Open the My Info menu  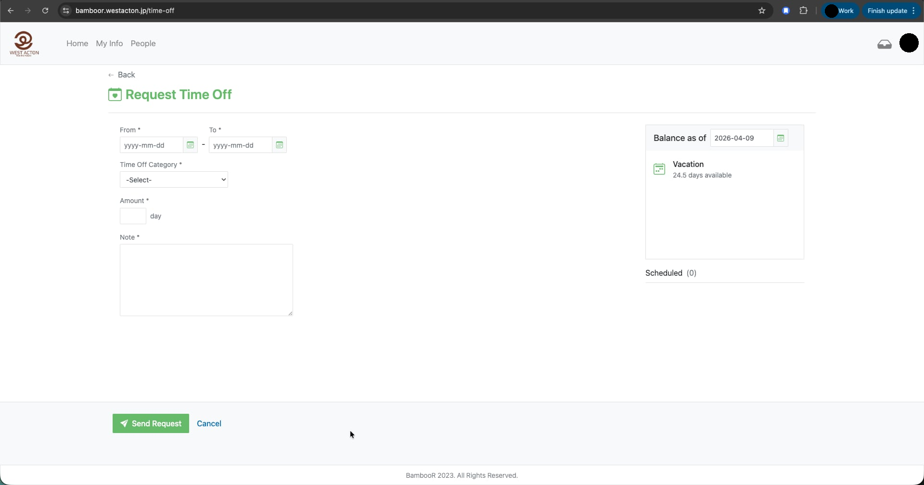coord(109,43)
